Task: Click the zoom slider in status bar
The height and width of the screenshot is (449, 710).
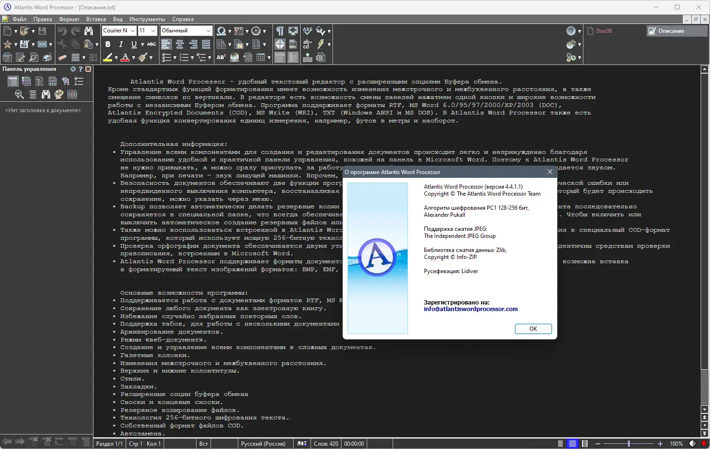Action: [x=629, y=444]
